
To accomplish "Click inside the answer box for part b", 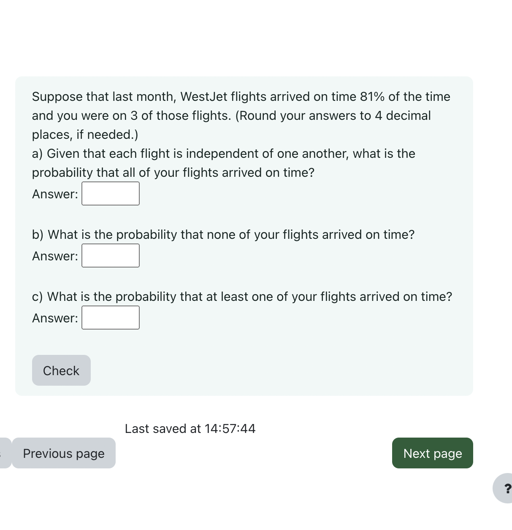I will [x=110, y=255].
